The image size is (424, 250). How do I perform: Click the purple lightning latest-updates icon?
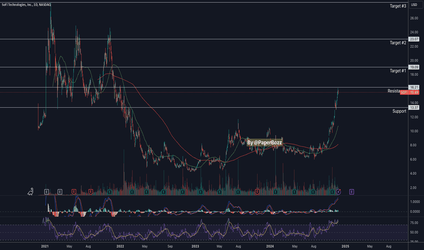pyautogui.click(x=338, y=192)
